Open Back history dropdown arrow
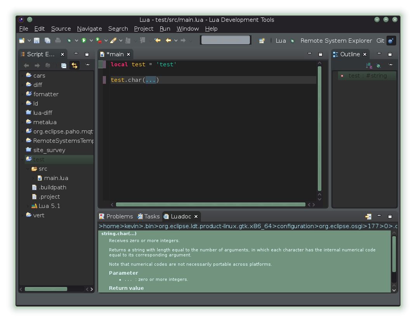This screenshot has width=416, height=322. point(176,41)
